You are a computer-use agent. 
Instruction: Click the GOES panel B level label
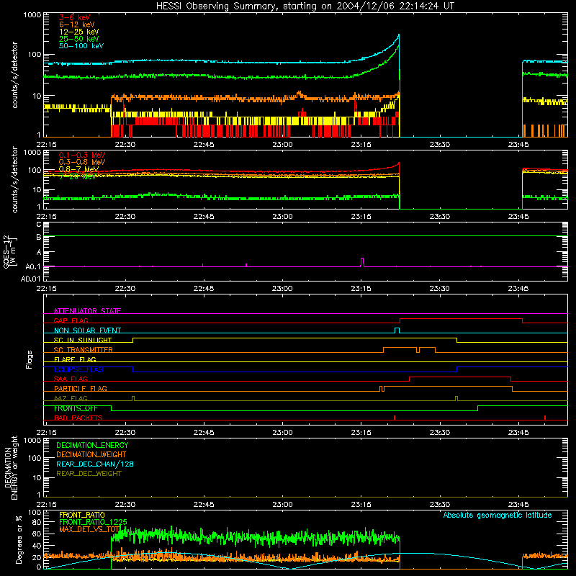pos(39,237)
